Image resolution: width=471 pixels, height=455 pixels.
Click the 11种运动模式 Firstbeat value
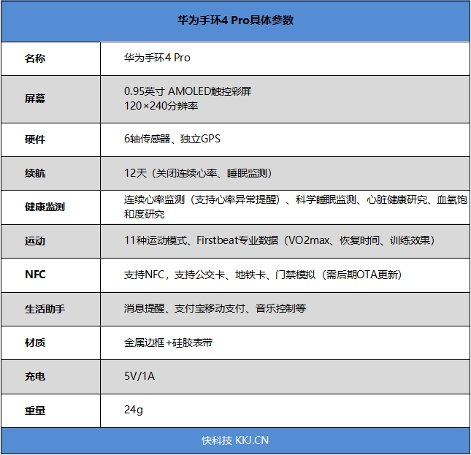tap(280, 240)
